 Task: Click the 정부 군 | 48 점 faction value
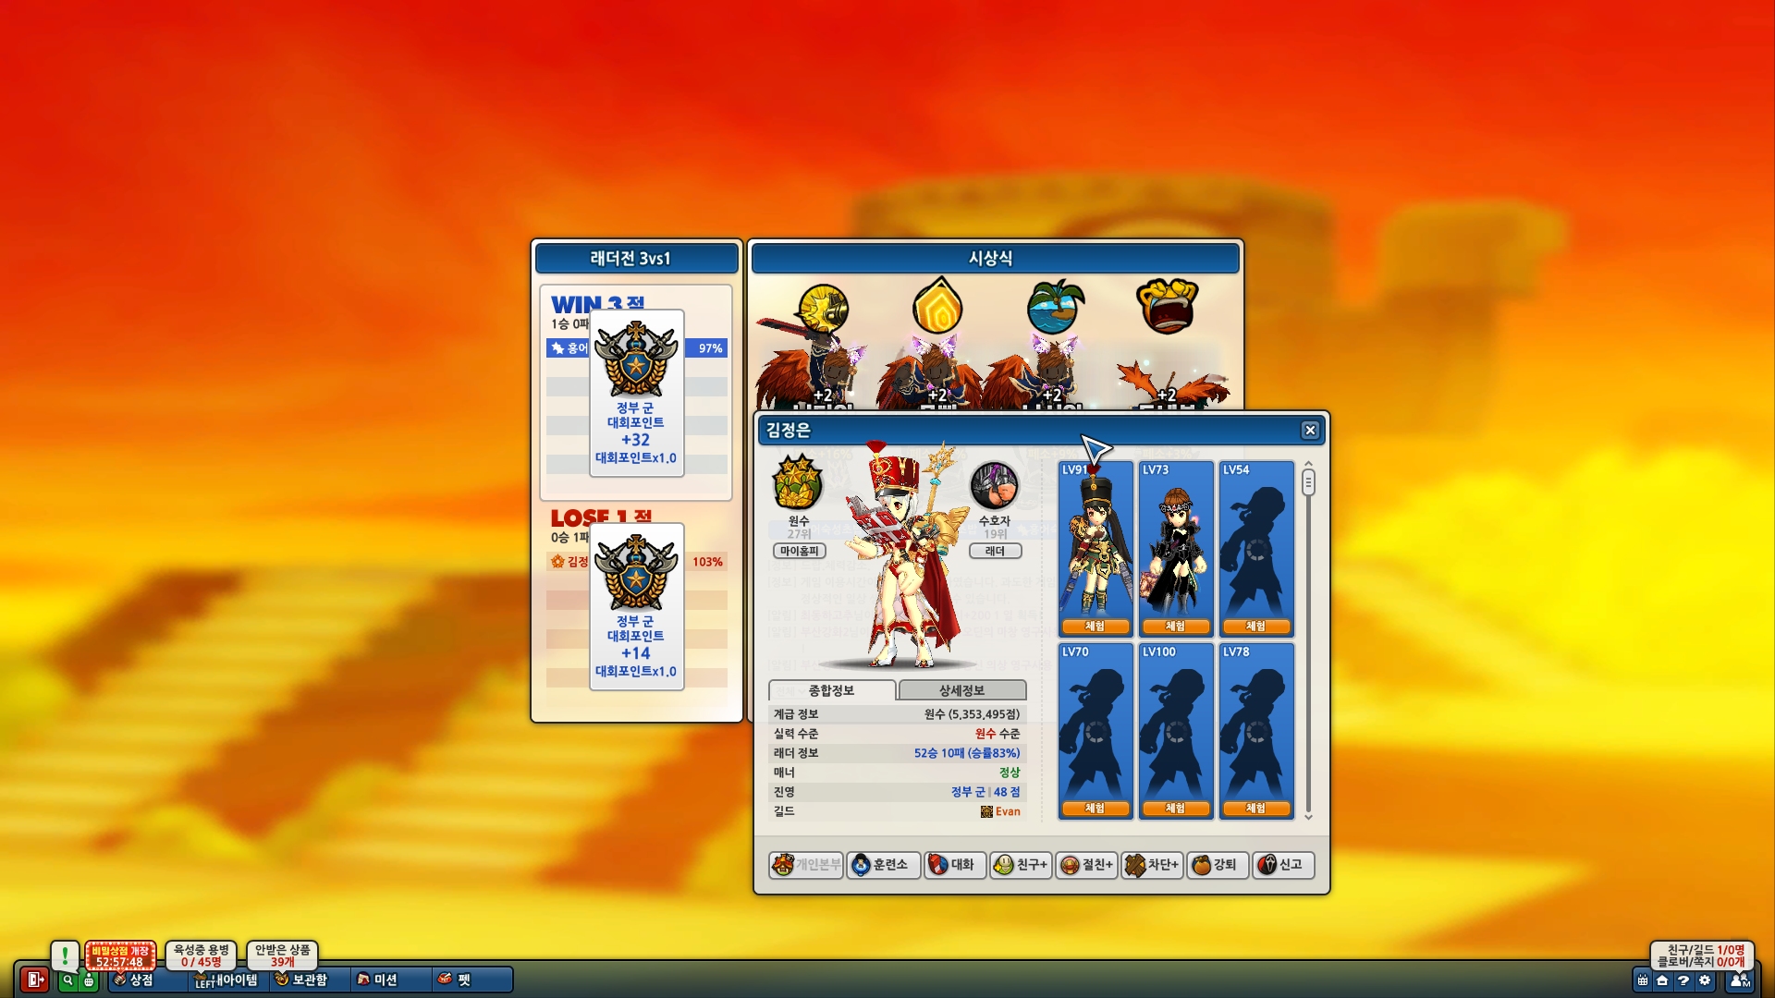coord(985,792)
